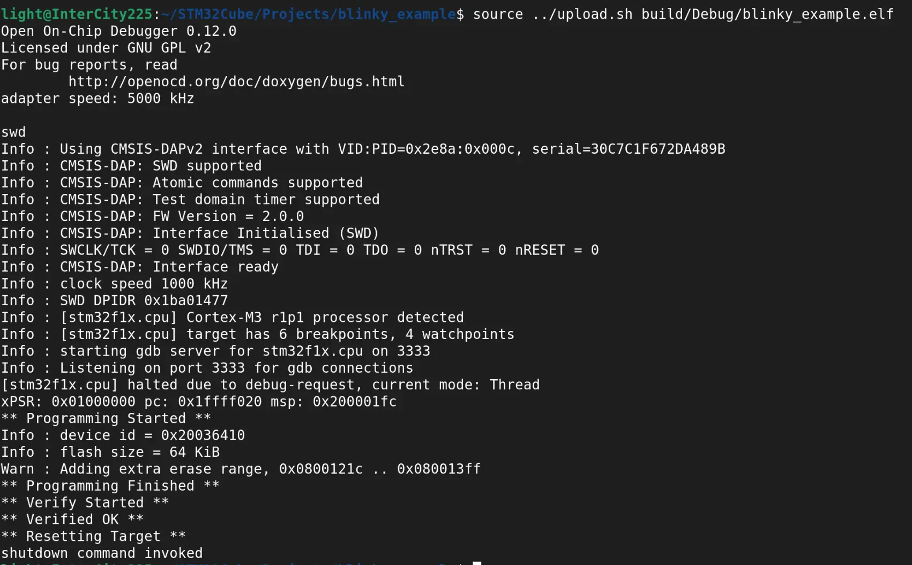The height and width of the screenshot is (565, 912).
Task: Click the device id = 0x20036410 line
Action: 152,435
